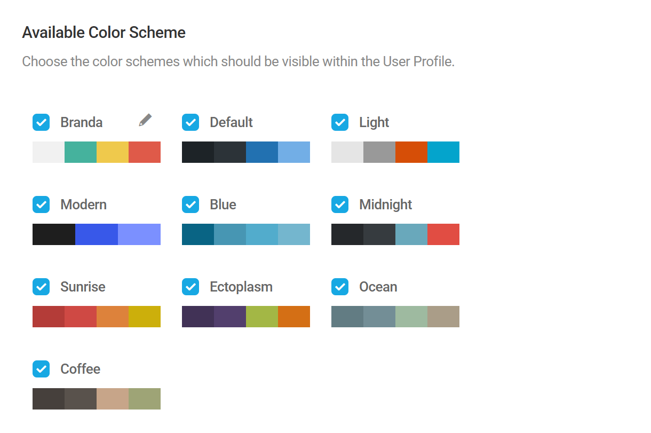The image size is (651, 433).
Task: Click the dark blue swatch in Default palette
Action: click(261, 152)
